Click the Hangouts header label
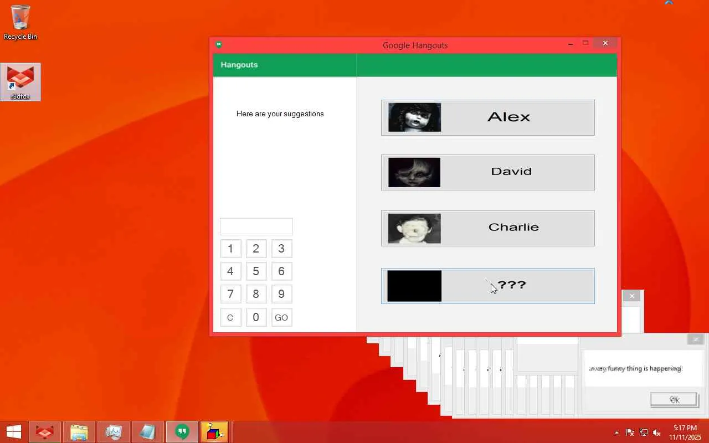 click(x=239, y=65)
